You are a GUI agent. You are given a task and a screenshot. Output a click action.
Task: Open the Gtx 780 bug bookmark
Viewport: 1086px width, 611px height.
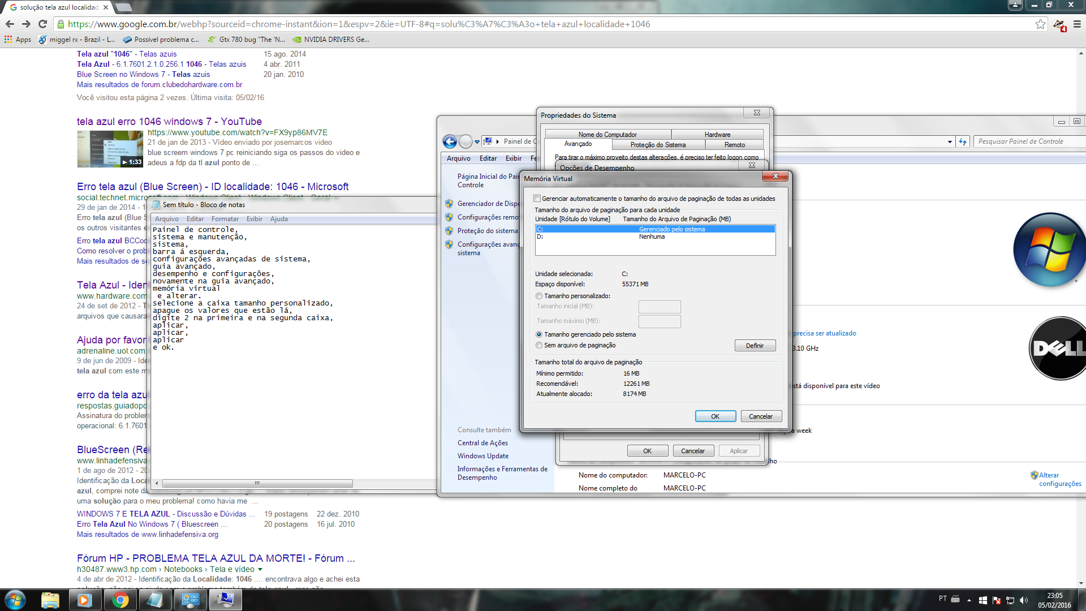tap(246, 40)
